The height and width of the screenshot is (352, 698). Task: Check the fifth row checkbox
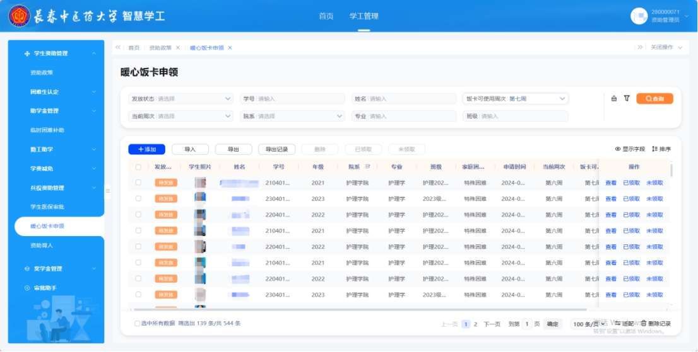tap(138, 246)
